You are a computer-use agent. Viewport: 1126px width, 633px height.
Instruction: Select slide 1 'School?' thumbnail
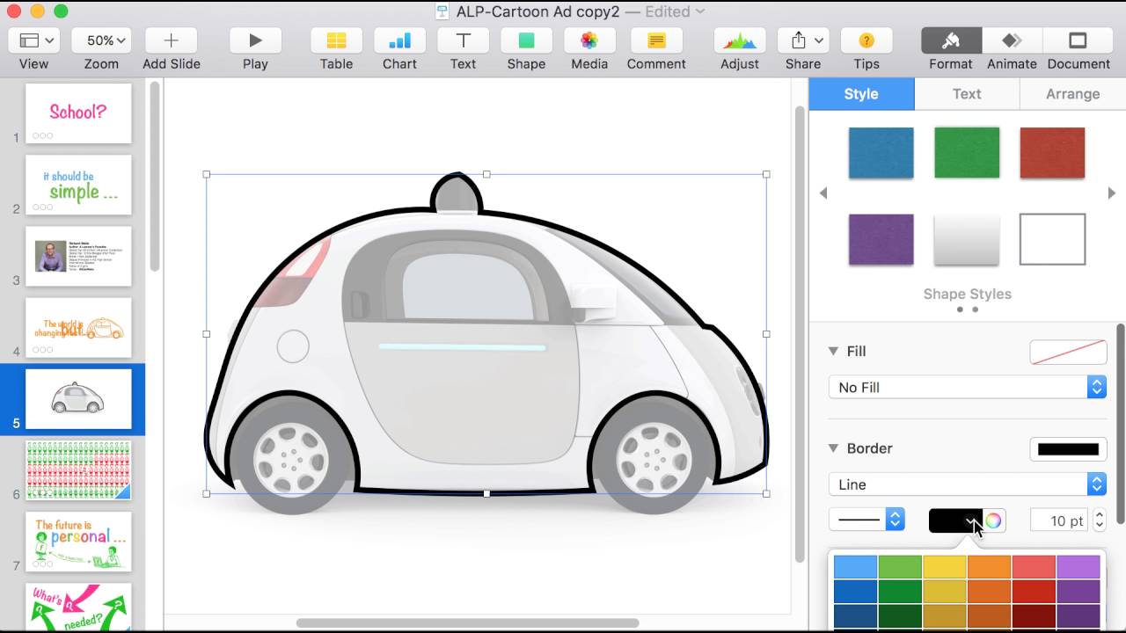coord(78,113)
